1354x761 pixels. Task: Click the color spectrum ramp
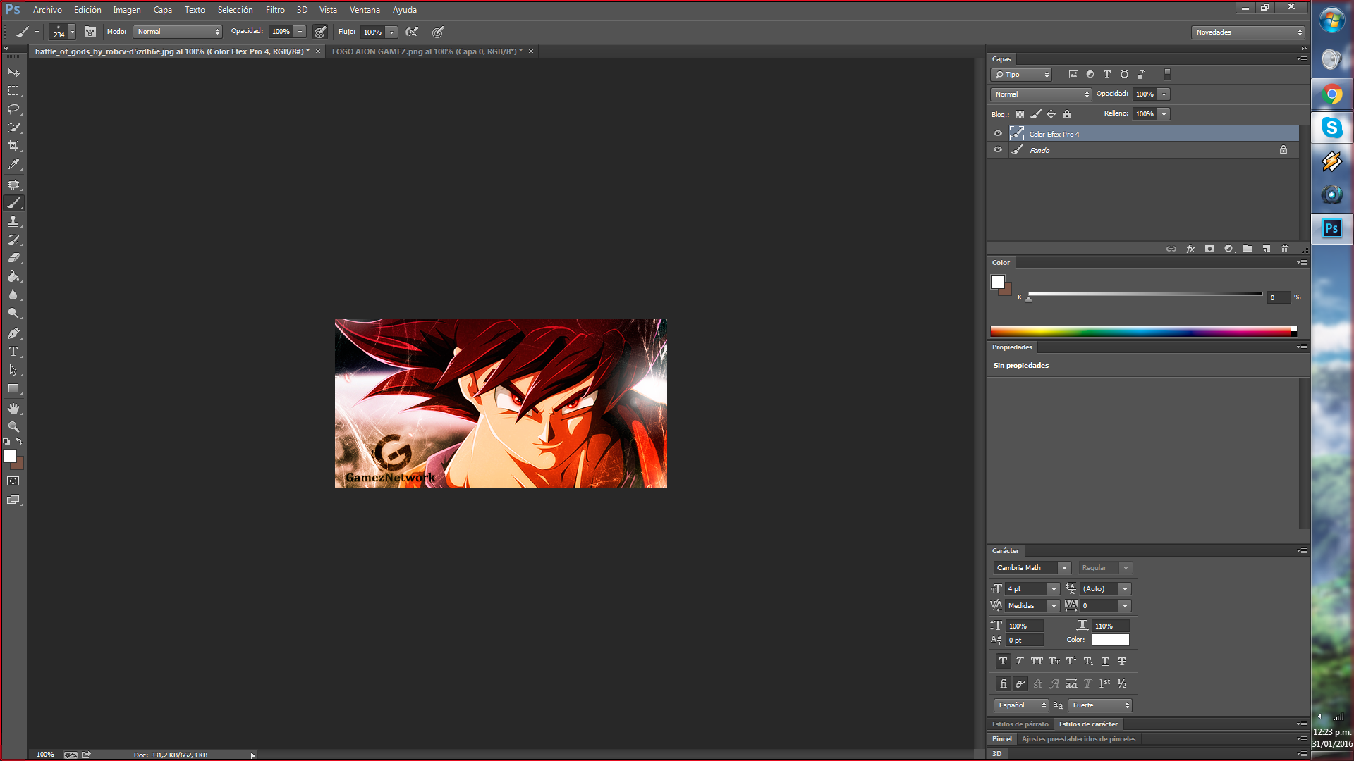point(1143,331)
